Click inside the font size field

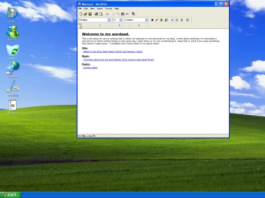[x=116, y=20]
